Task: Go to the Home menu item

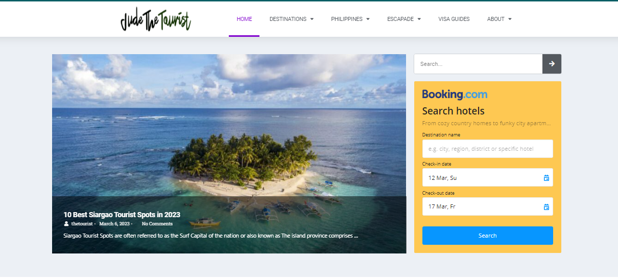Action: 244,19
